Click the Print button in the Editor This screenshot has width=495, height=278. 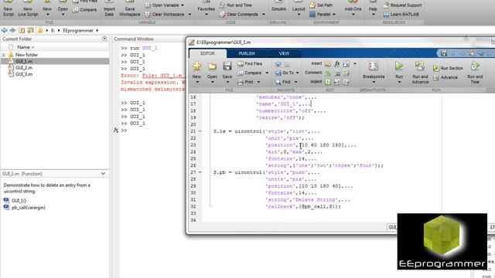[x=246, y=82]
